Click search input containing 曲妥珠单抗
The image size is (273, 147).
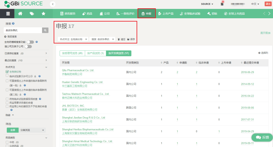23,30
